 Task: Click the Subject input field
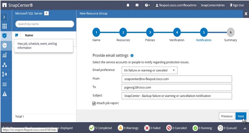[x=177, y=96]
